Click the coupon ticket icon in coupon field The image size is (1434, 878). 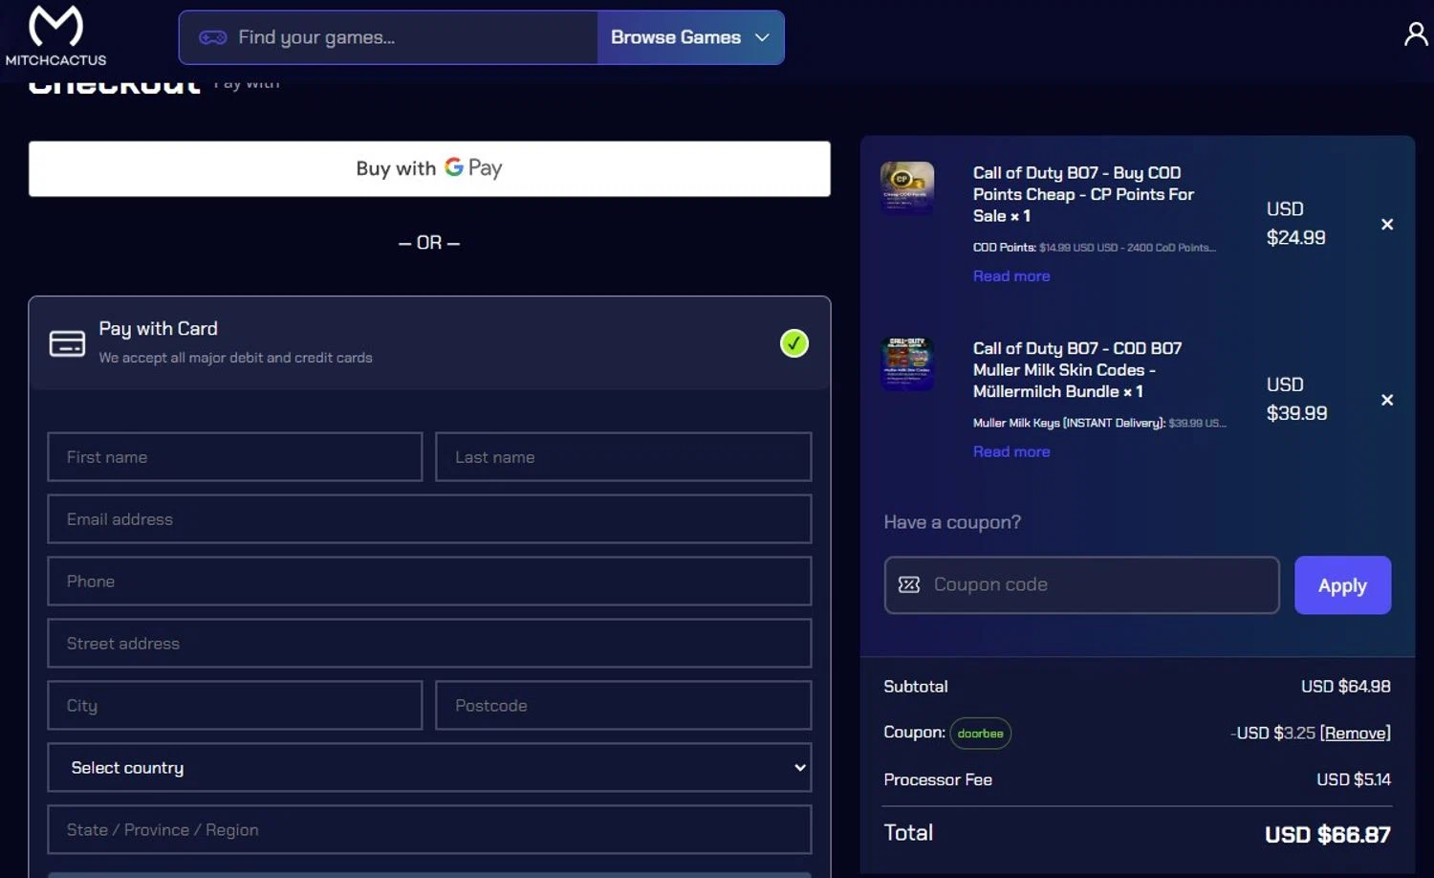[x=909, y=584]
